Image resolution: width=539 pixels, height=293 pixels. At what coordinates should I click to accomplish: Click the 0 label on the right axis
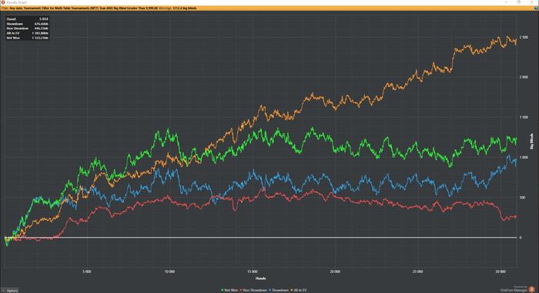521,238
